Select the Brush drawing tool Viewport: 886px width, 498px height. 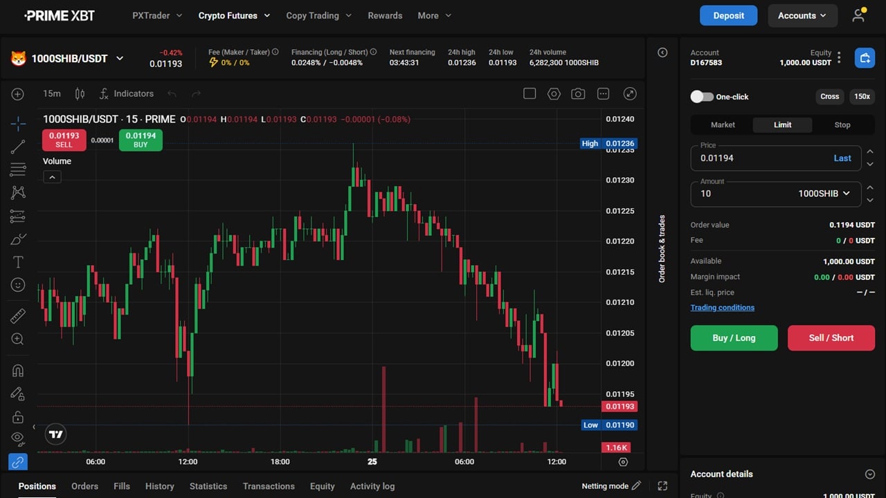pyautogui.click(x=17, y=239)
